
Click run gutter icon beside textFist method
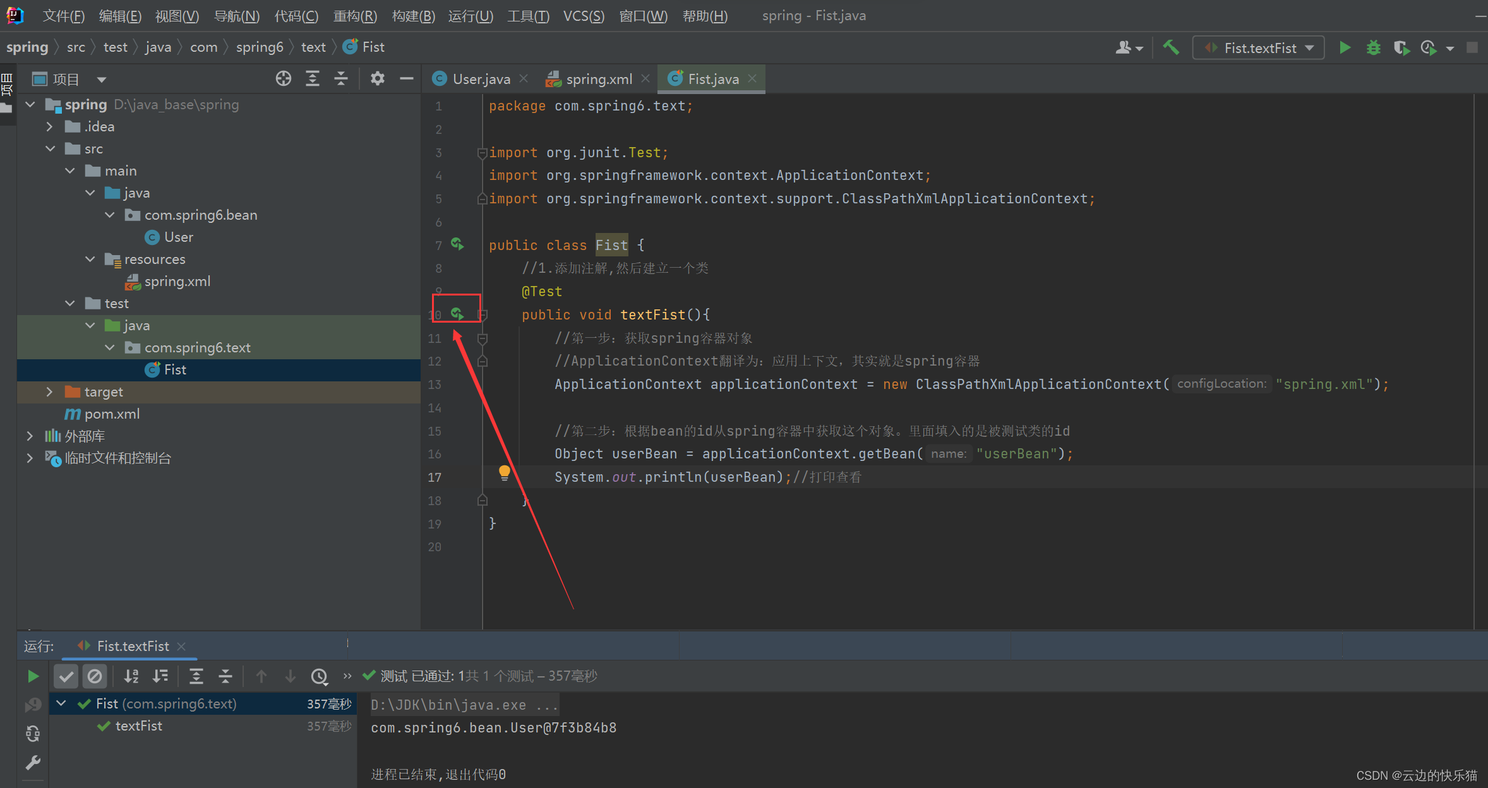[x=457, y=314]
